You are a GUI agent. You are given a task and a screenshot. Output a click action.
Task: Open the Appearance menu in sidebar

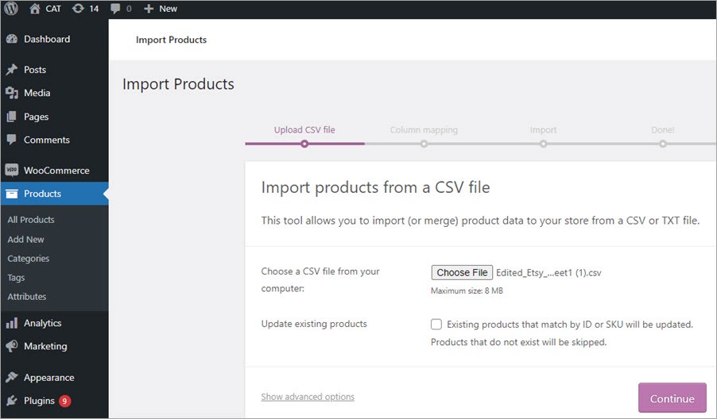[48, 378]
